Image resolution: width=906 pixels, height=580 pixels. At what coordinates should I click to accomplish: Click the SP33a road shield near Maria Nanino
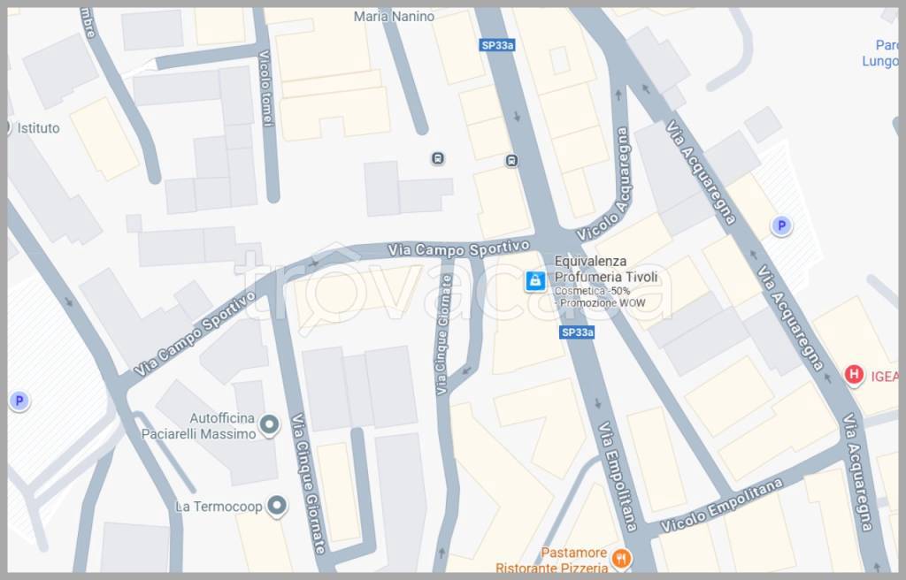[497, 45]
